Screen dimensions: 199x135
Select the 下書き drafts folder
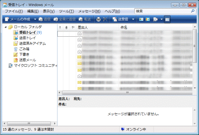24,54
